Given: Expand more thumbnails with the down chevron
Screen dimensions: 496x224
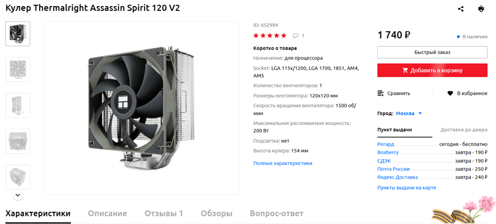Looking at the screenshot, I should (x=18, y=195).
